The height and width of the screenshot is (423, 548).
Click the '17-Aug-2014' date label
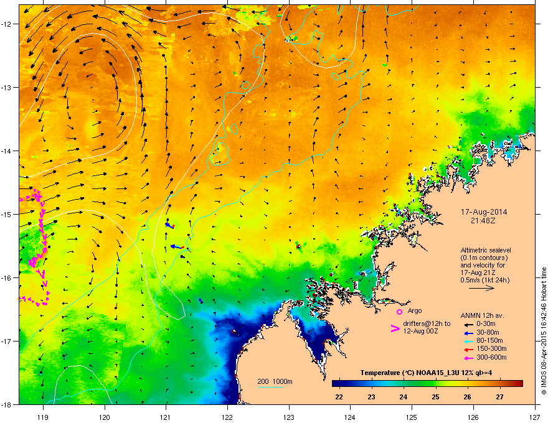coord(484,212)
